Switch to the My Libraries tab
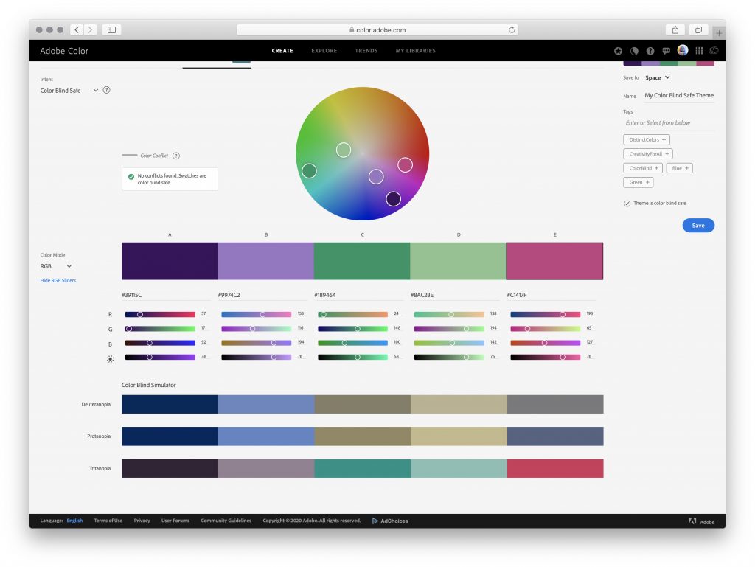Viewport: 755px width, 567px height. (x=416, y=51)
